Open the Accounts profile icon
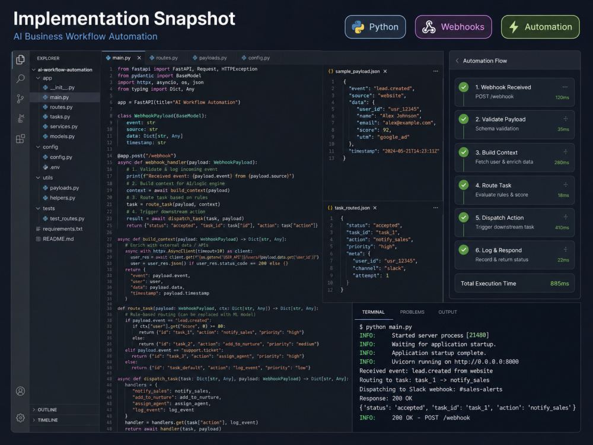The width and height of the screenshot is (593, 445). (x=20, y=391)
